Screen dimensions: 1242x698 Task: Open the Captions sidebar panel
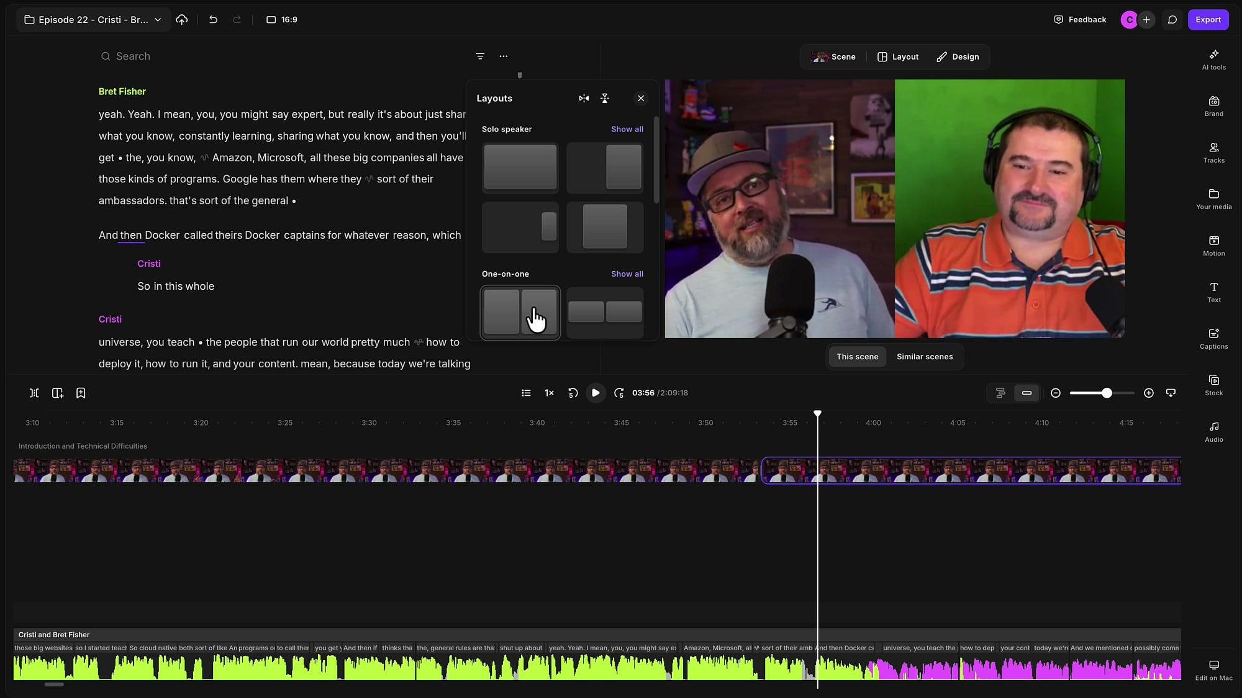point(1213,339)
